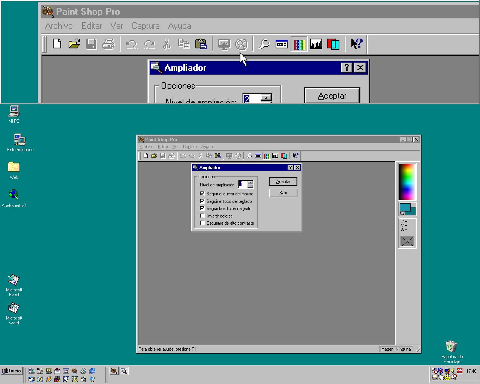Select Microsoft Excel desktop shortcut
Screen dimensions: 480x384
click(x=14, y=285)
